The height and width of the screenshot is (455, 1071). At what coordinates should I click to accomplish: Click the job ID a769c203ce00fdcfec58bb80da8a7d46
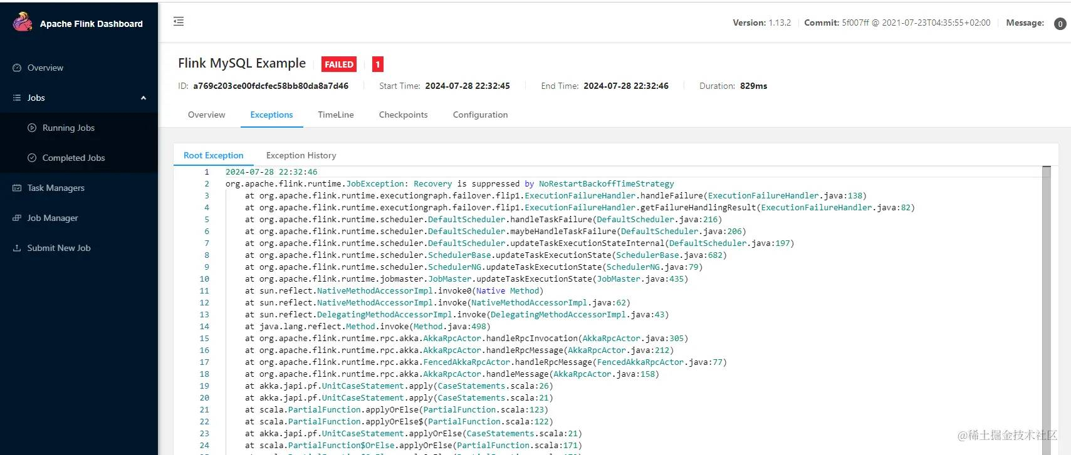point(271,86)
